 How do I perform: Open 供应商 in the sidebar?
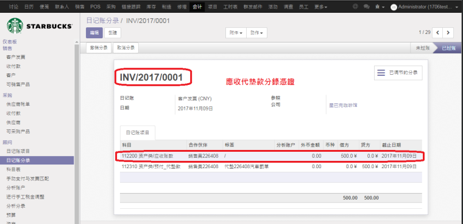pyautogui.click(x=13, y=122)
